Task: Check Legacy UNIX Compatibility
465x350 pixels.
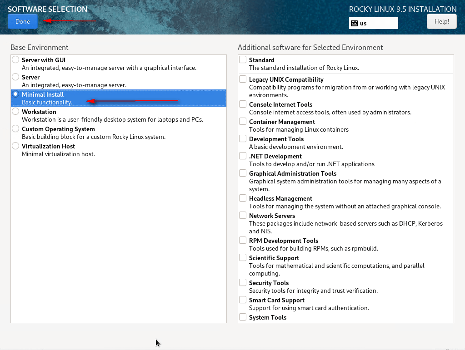Action: point(243,79)
